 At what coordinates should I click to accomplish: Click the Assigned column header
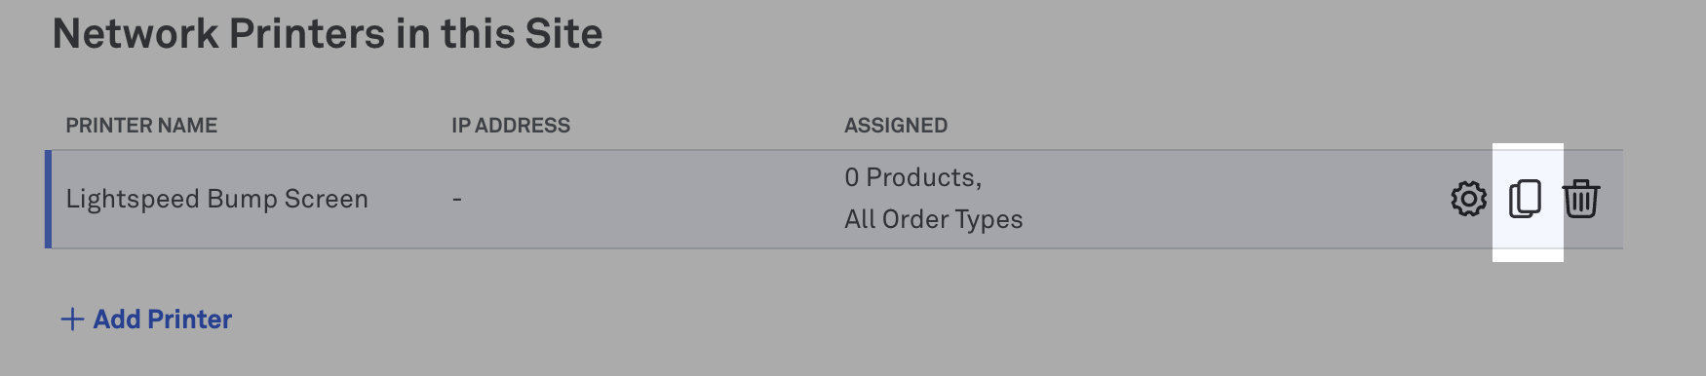(x=896, y=126)
